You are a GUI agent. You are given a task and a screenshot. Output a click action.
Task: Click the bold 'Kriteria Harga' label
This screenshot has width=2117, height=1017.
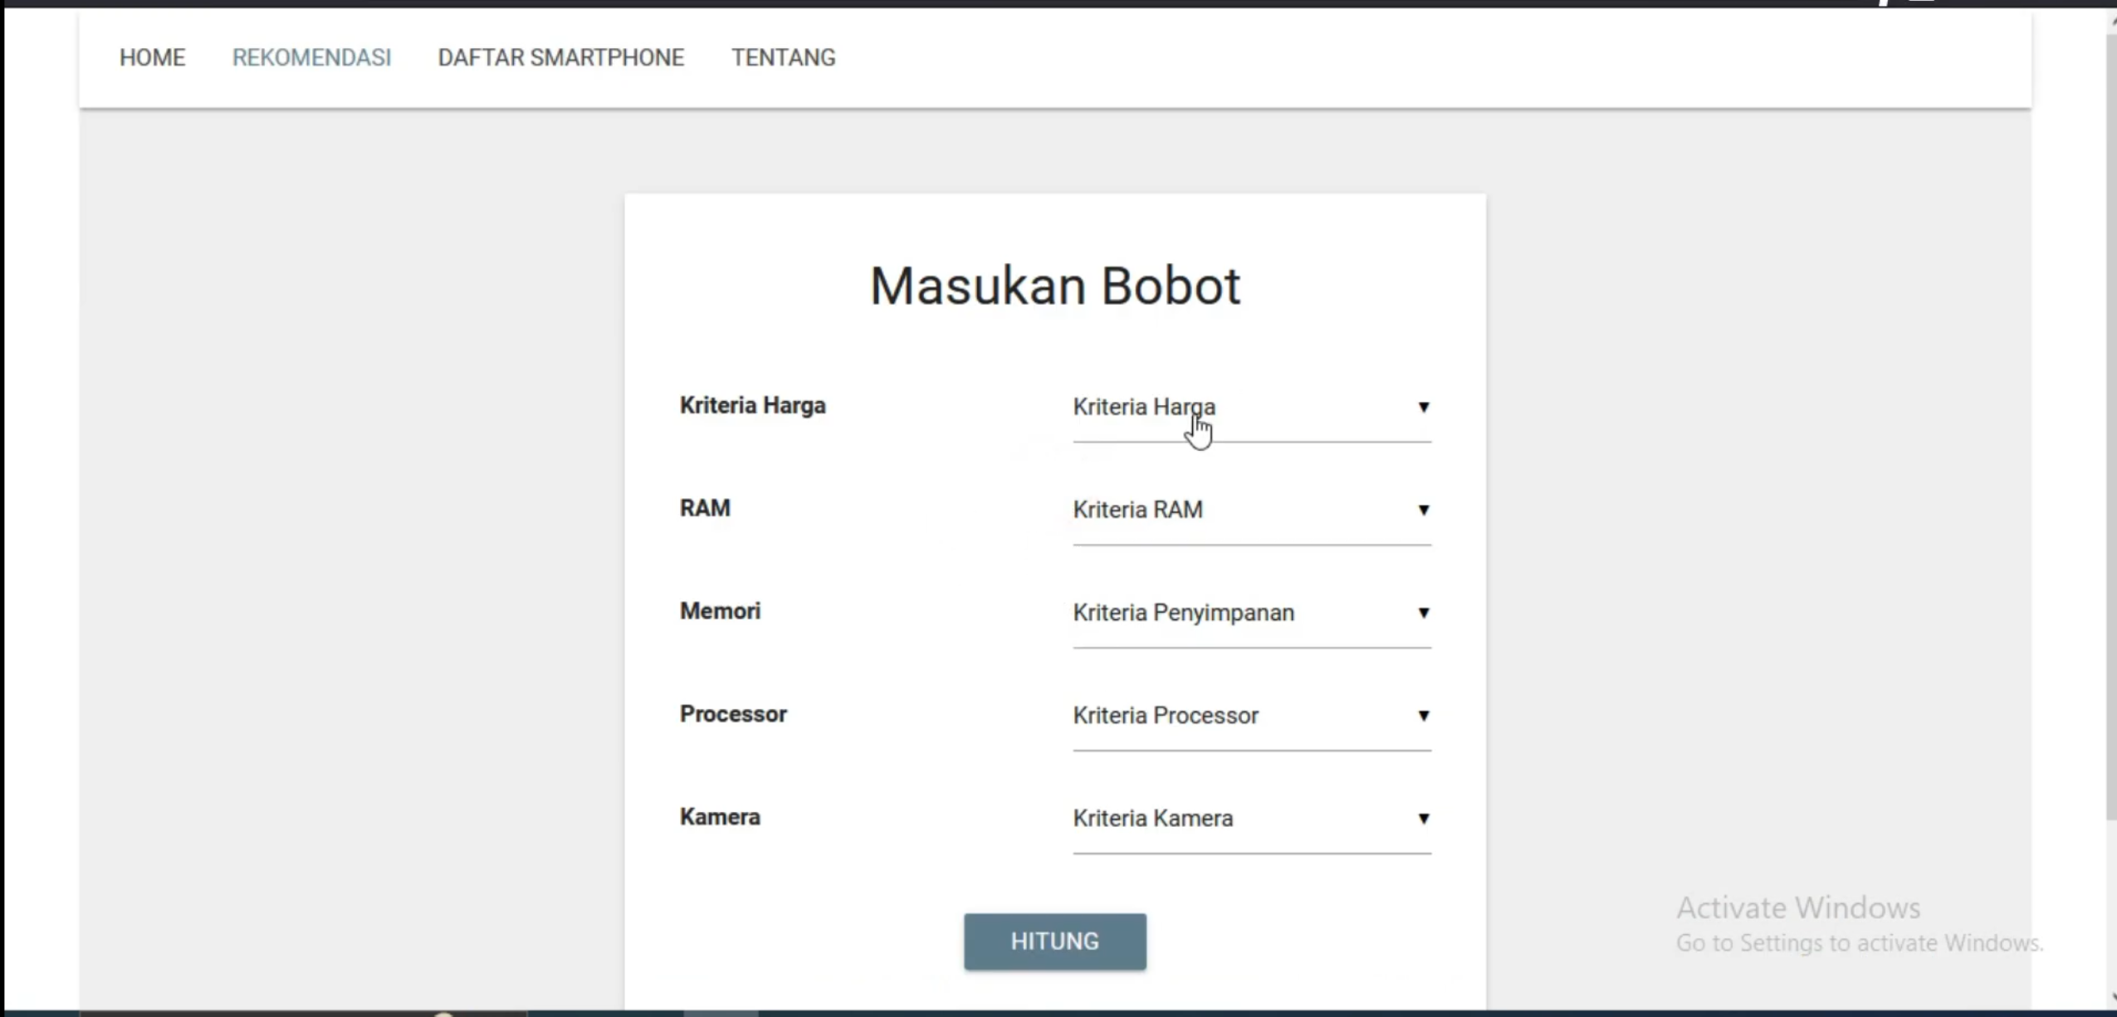click(x=752, y=405)
